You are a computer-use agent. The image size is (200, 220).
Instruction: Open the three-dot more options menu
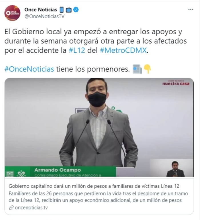[x=191, y=9]
